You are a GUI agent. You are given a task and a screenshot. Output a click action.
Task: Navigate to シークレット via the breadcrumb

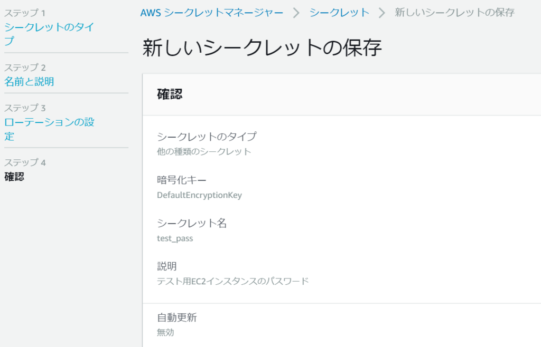339,13
